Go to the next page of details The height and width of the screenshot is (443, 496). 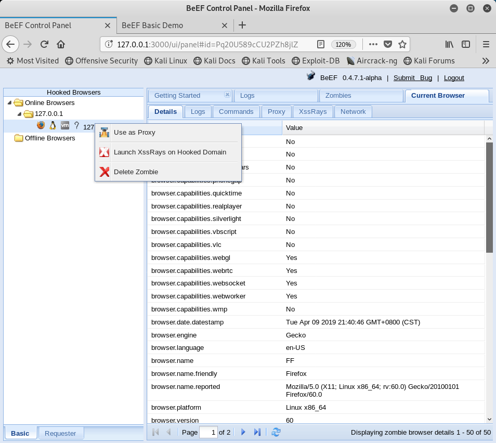[243, 432]
